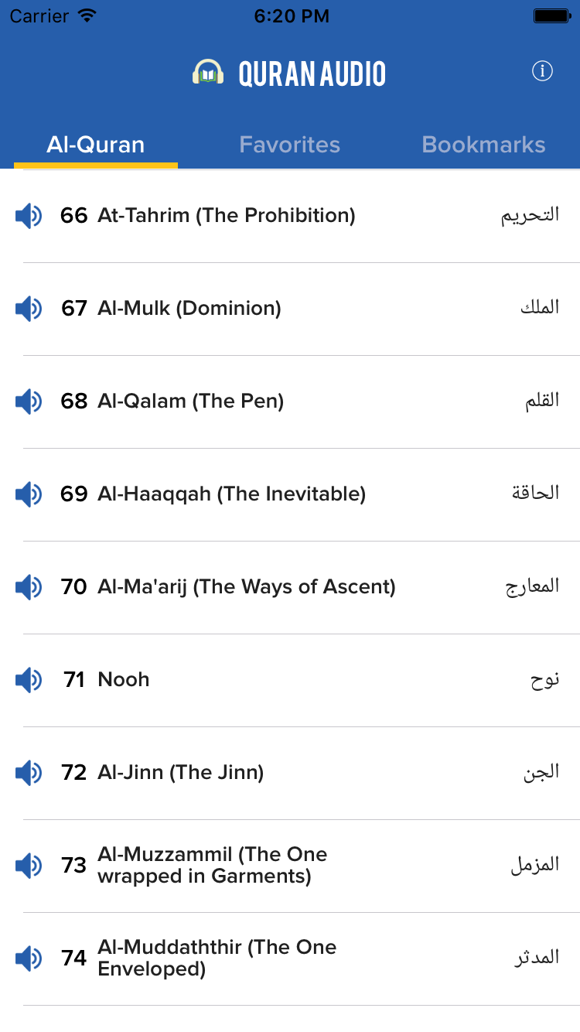The height and width of the screenshot is (1032, 580).
Task: Play surah 72 Al-Jinn audio icon
Action: [x=29, y=773]
